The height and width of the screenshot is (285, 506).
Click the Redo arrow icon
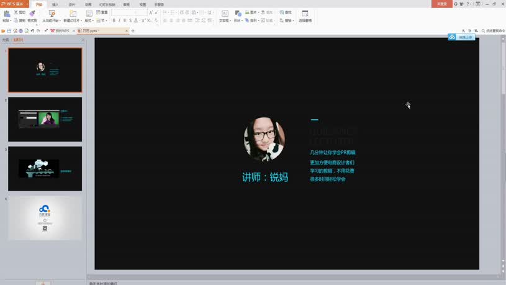click(38, 30)
